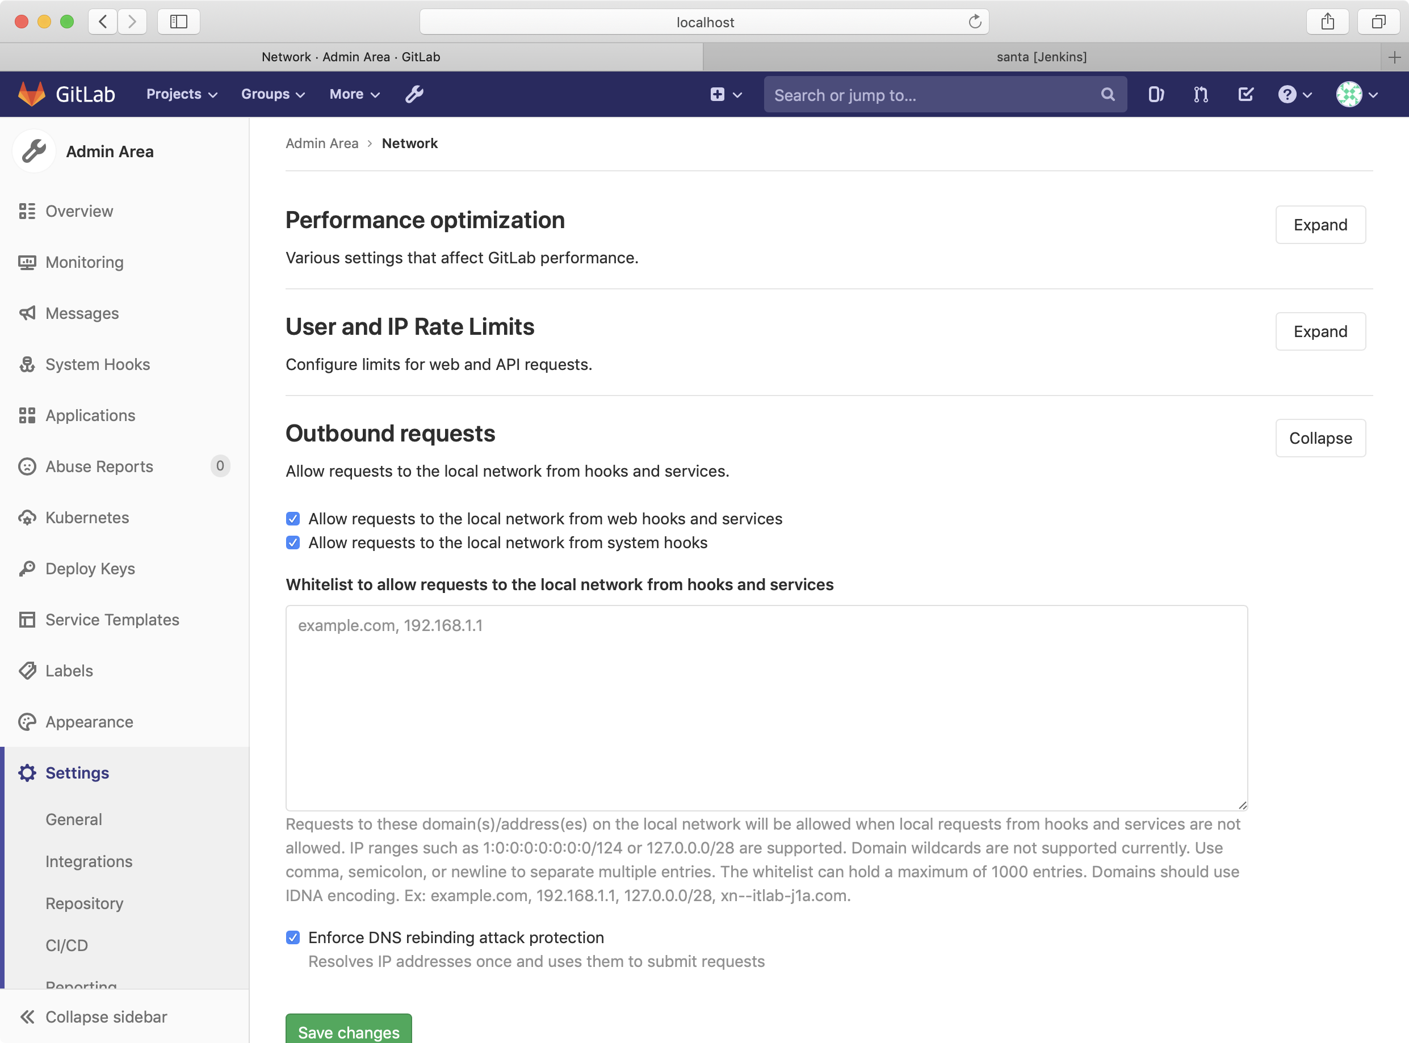Open Integrations settings submenu item
This screenshot has height=1043, width=1409.
pos(89,861)
